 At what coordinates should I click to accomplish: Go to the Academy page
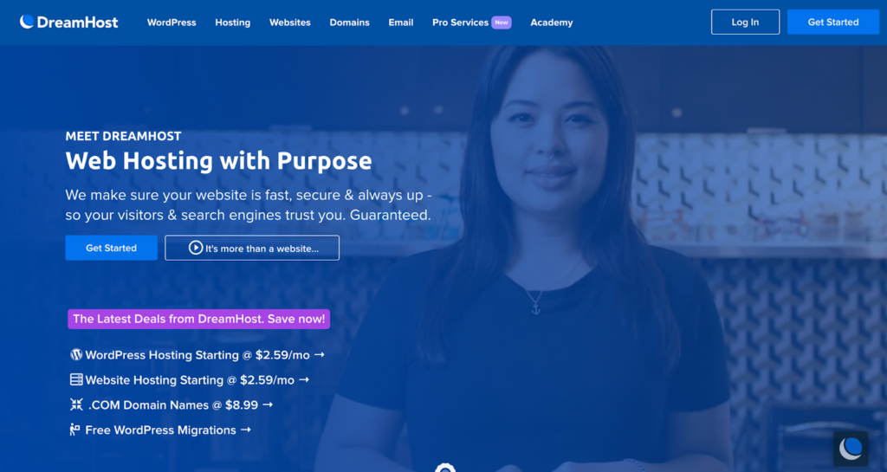click(x=552, y=23)
